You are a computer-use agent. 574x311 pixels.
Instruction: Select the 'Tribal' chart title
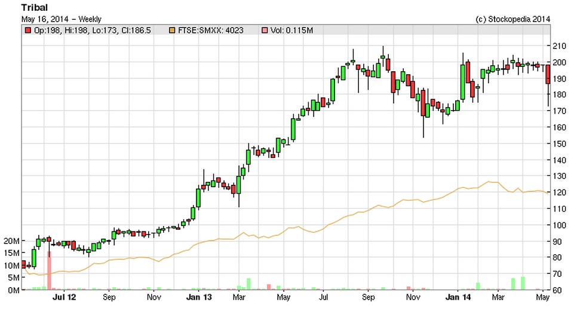pyautogui.click(x=35, y=7)
